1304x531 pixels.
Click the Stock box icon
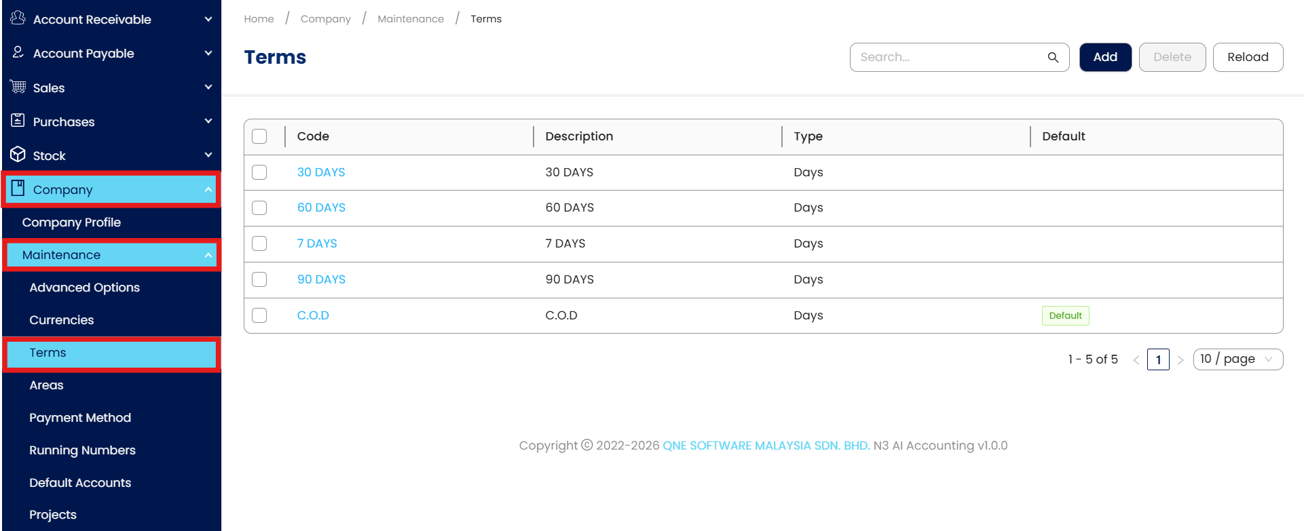point(18,155)
